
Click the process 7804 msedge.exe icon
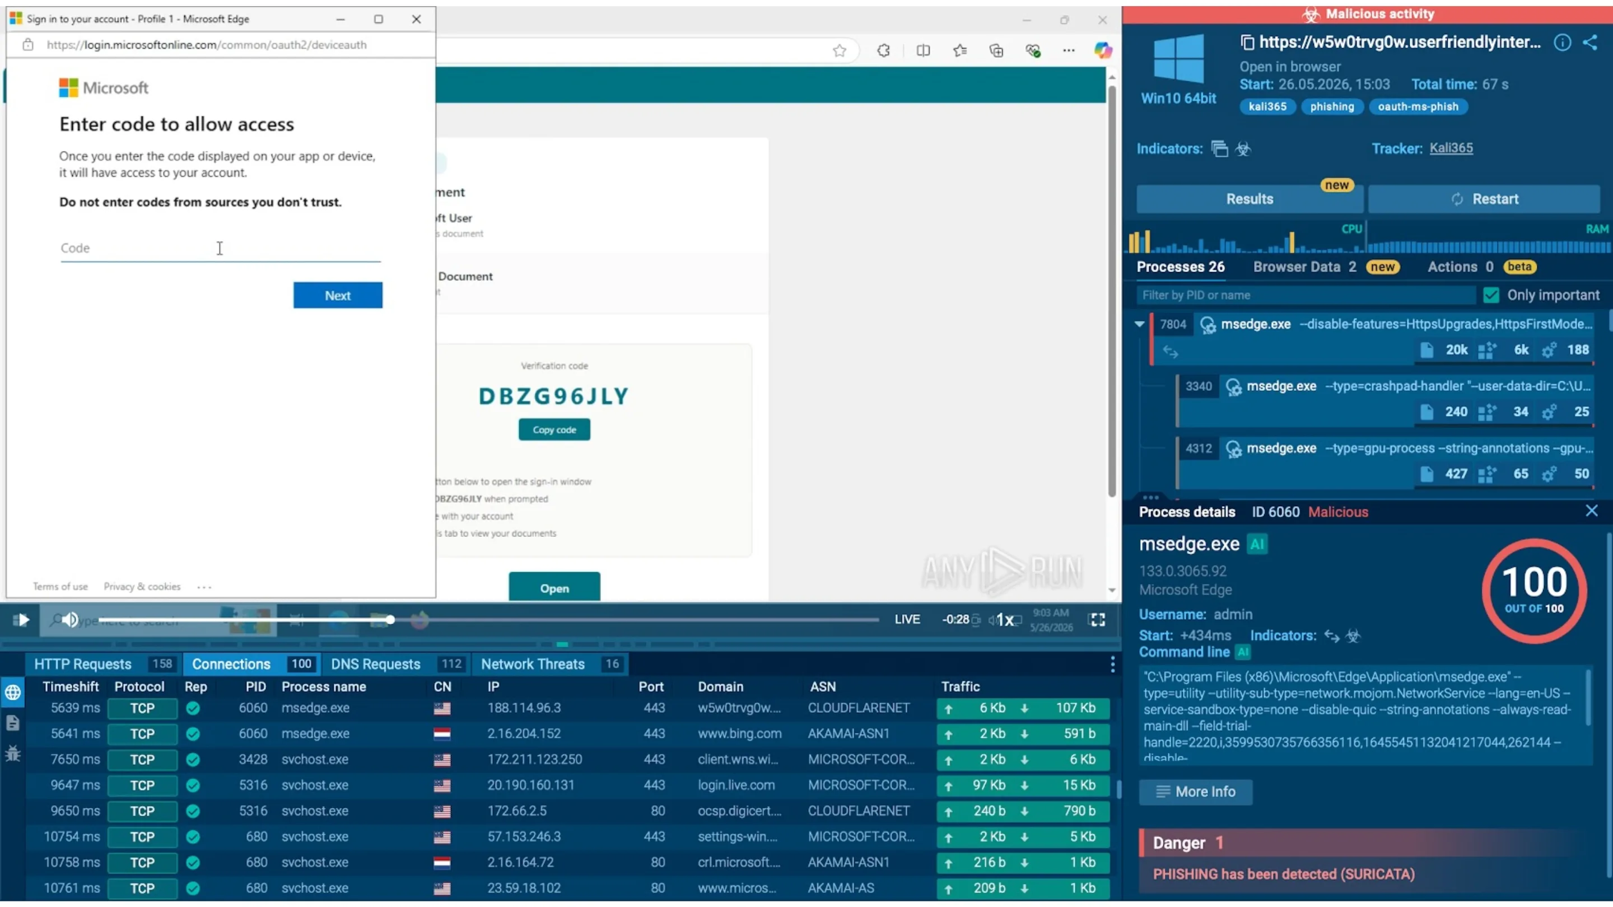point(1208,325)
